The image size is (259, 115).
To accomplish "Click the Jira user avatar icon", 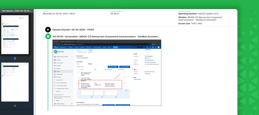I will (x=159, y=47).
